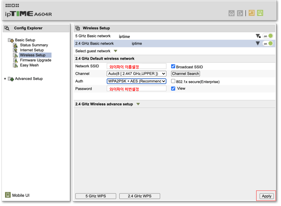This screenshot has height=206, width=281.
Task: Click the Select guest network label
Action: pyautogui.click(x=93, y=51)
